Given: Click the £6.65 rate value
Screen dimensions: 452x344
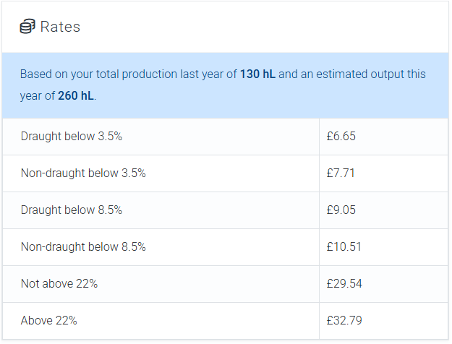Looking at the screenshot, I should [x=341, y=137].
